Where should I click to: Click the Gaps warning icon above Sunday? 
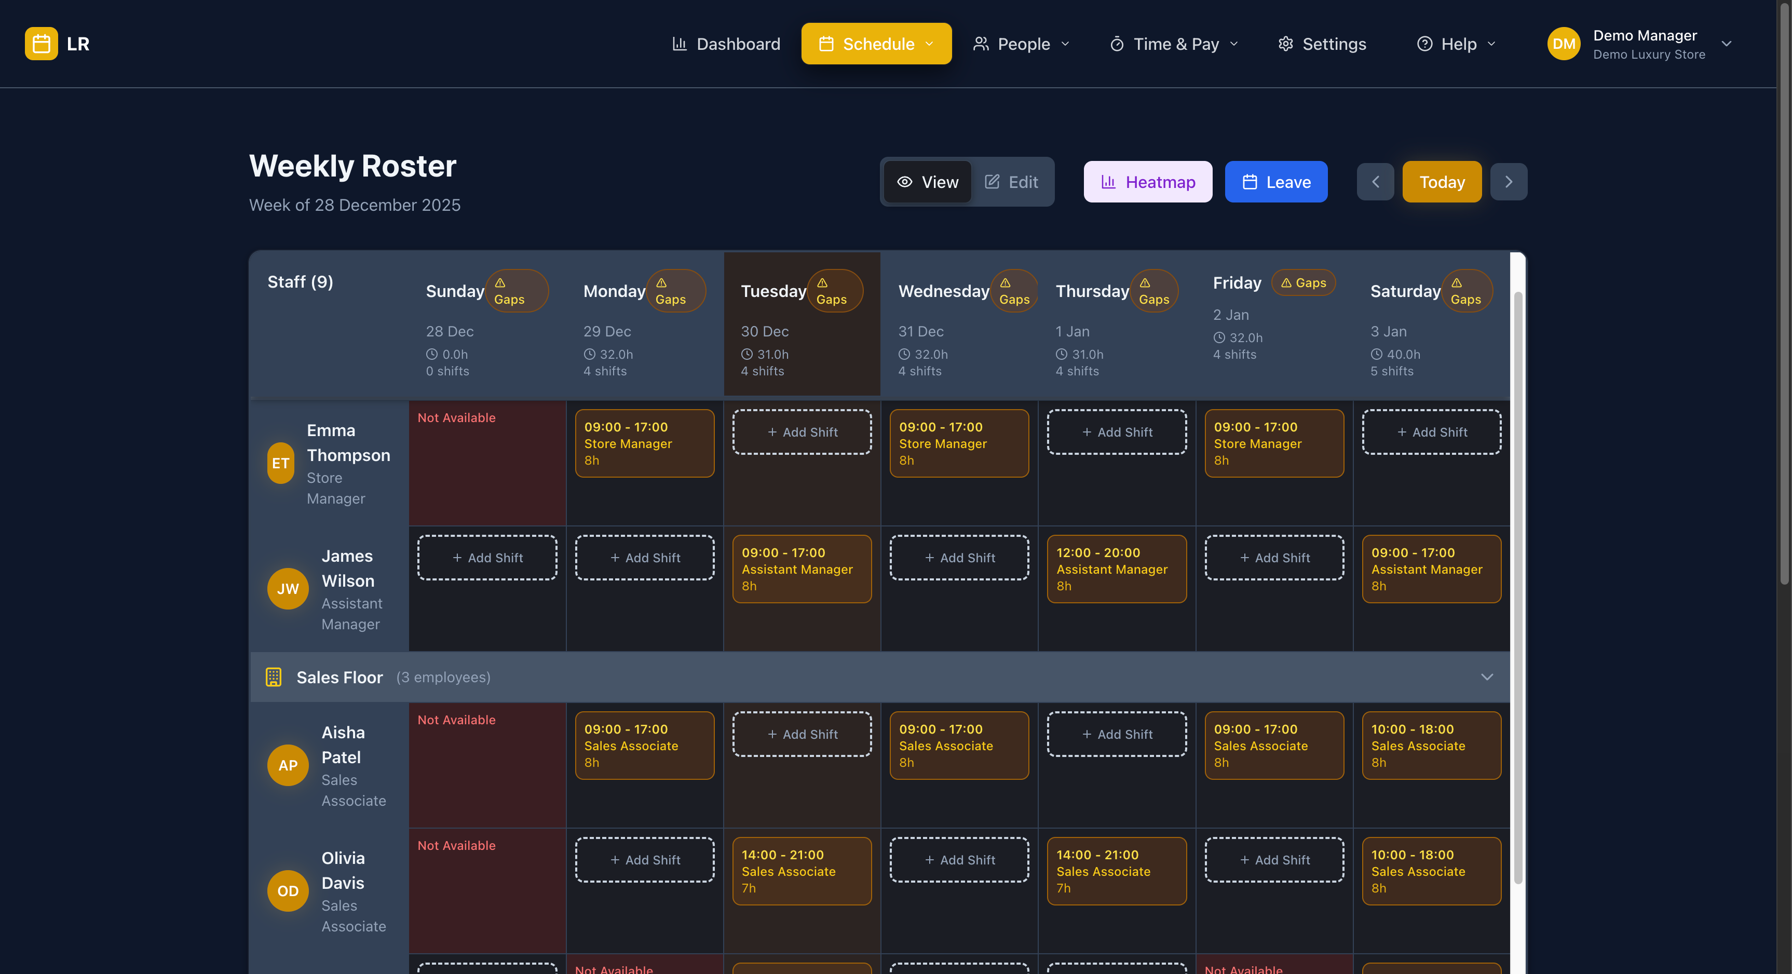[x=499, y=282]
